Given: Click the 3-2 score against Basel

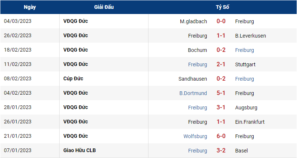Looking at the screenshot, I should pos(221,151).
